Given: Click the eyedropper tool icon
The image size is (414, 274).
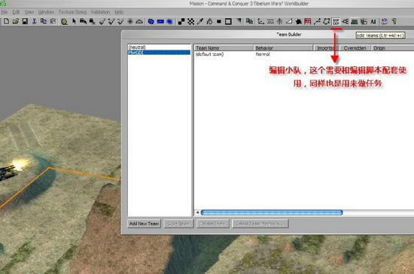Looking at the screenshot, I should [x=200, y=22].
